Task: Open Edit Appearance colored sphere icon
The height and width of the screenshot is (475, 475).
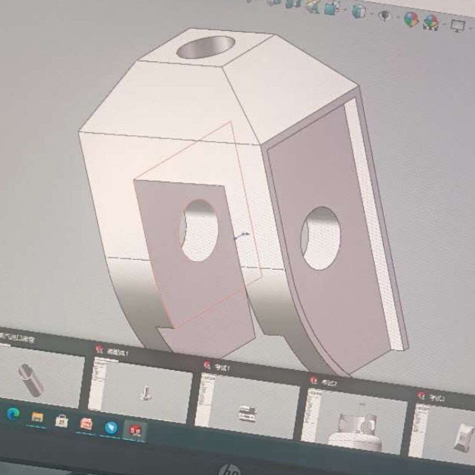Action: [x=411, y=19]
